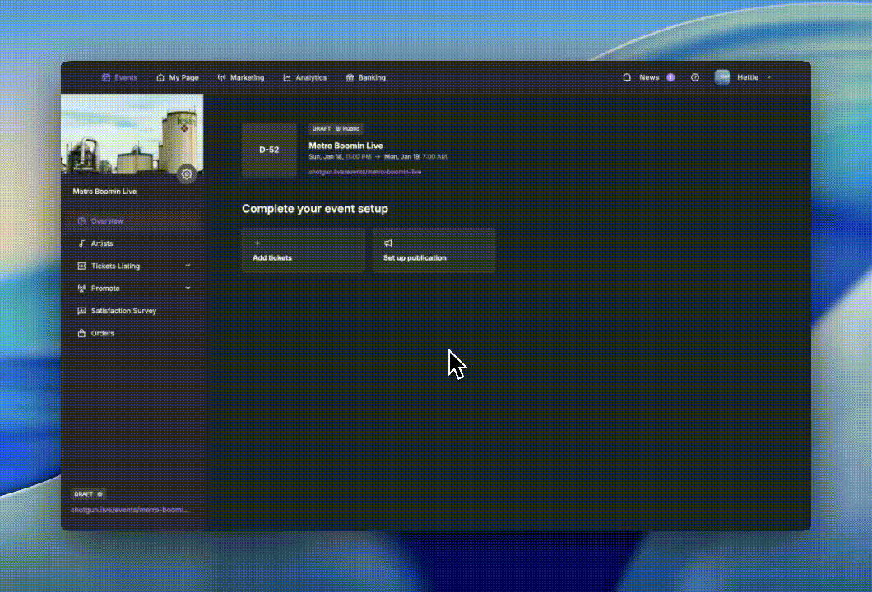Expand the Promote chevron
The width and height of the screenshot is (872, 592).
188,288
